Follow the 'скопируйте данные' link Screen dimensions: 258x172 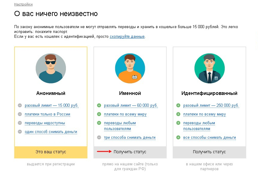127,37
